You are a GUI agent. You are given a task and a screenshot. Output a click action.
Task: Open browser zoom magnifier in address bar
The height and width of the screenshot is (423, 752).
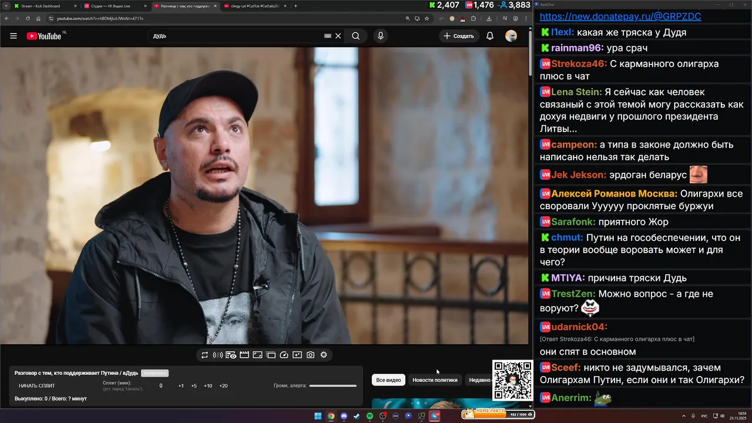tap(408, 18)
